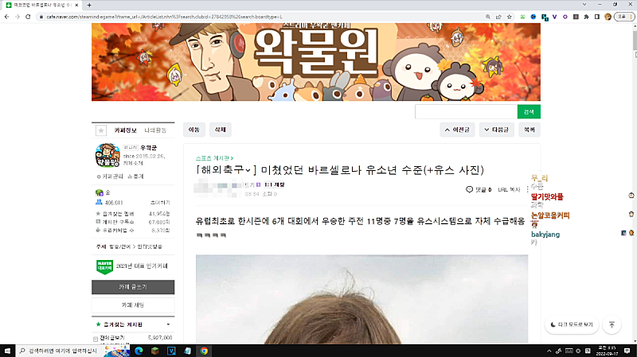Click the 목록 list button
Screen dimensions: 637x357
coord(530,130)
